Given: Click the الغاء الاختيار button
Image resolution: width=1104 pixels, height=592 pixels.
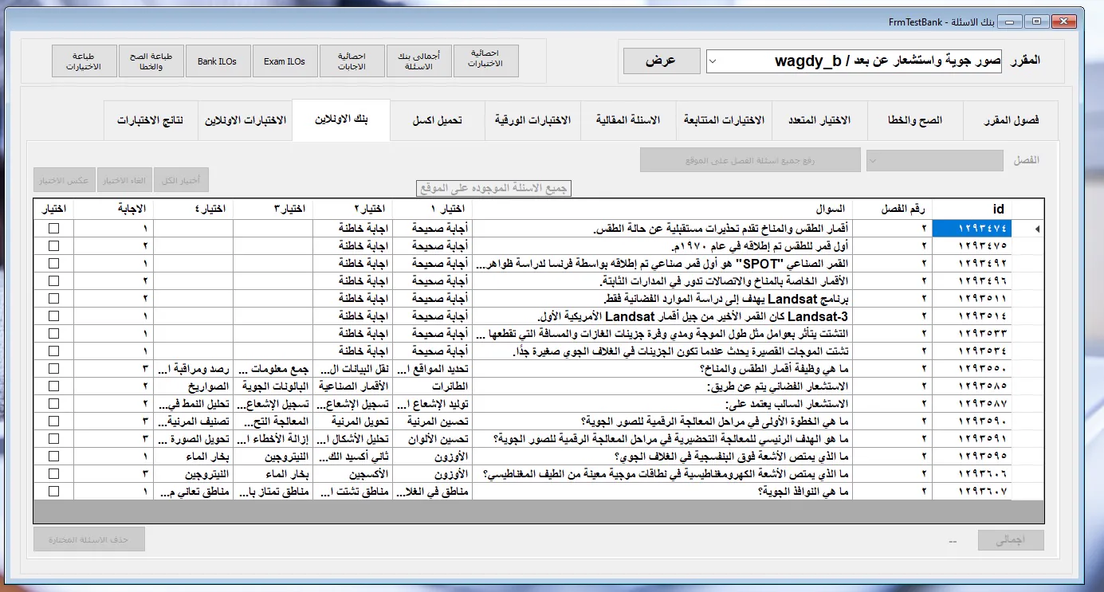Looking at the screenshot, I should 125,180.
